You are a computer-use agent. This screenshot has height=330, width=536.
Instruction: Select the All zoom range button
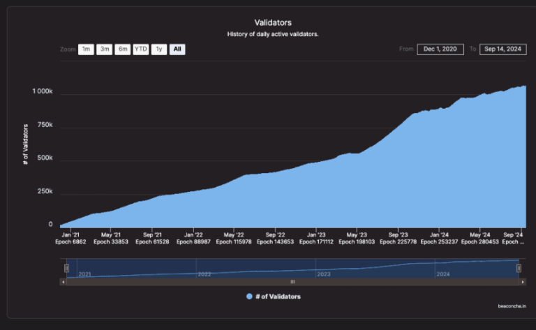coord(177,50)
